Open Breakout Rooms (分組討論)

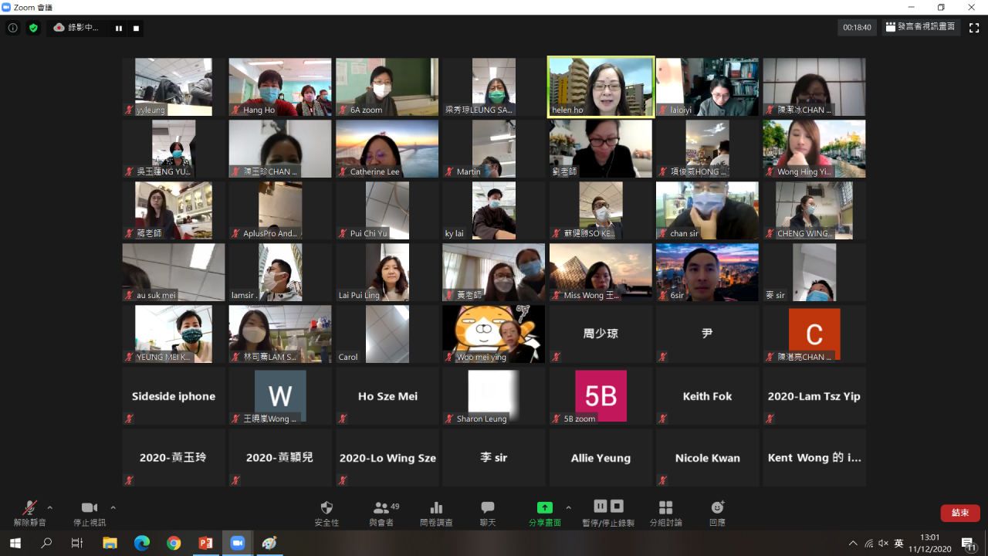point(665,508)
